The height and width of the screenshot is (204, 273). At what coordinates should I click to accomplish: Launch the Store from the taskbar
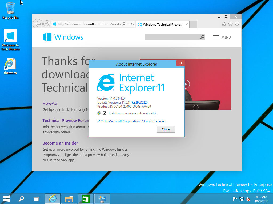click(85, 198)
